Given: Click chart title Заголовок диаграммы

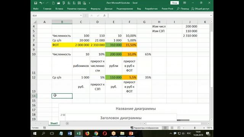Looking at the screenshot, I should pyautogui.click(x=121, y=118).
